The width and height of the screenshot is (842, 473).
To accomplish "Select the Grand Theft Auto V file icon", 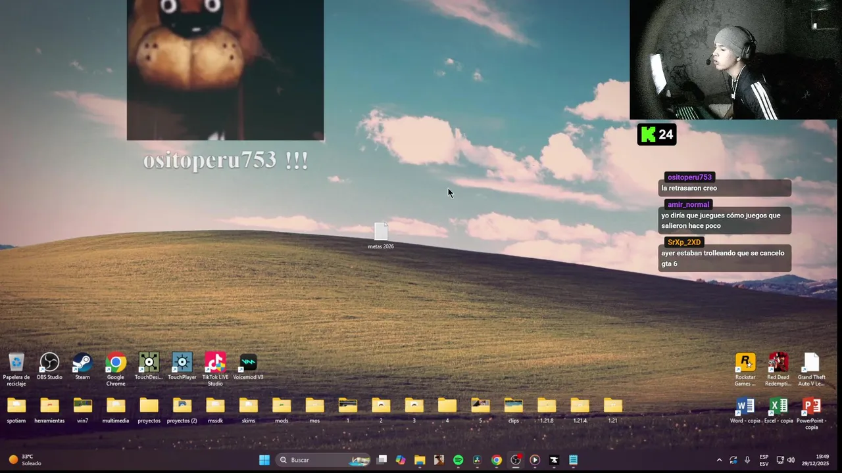I will click(812, 369).
